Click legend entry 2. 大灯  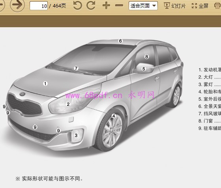click(x=210, y=77)
